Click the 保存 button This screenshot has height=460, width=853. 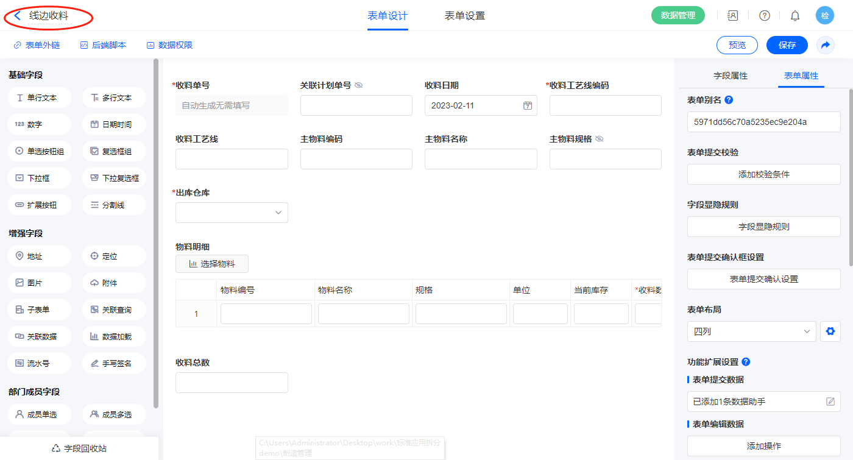point(787,45)
